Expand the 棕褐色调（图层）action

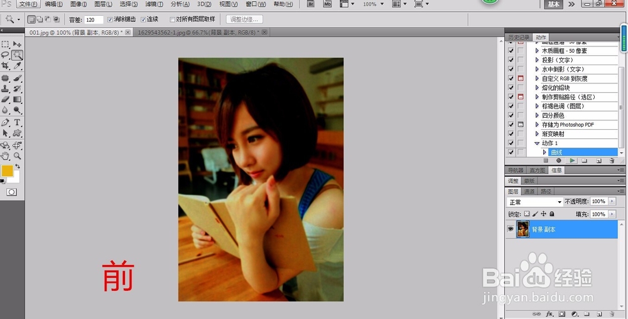pyautogui.click(x=537, y=106)
